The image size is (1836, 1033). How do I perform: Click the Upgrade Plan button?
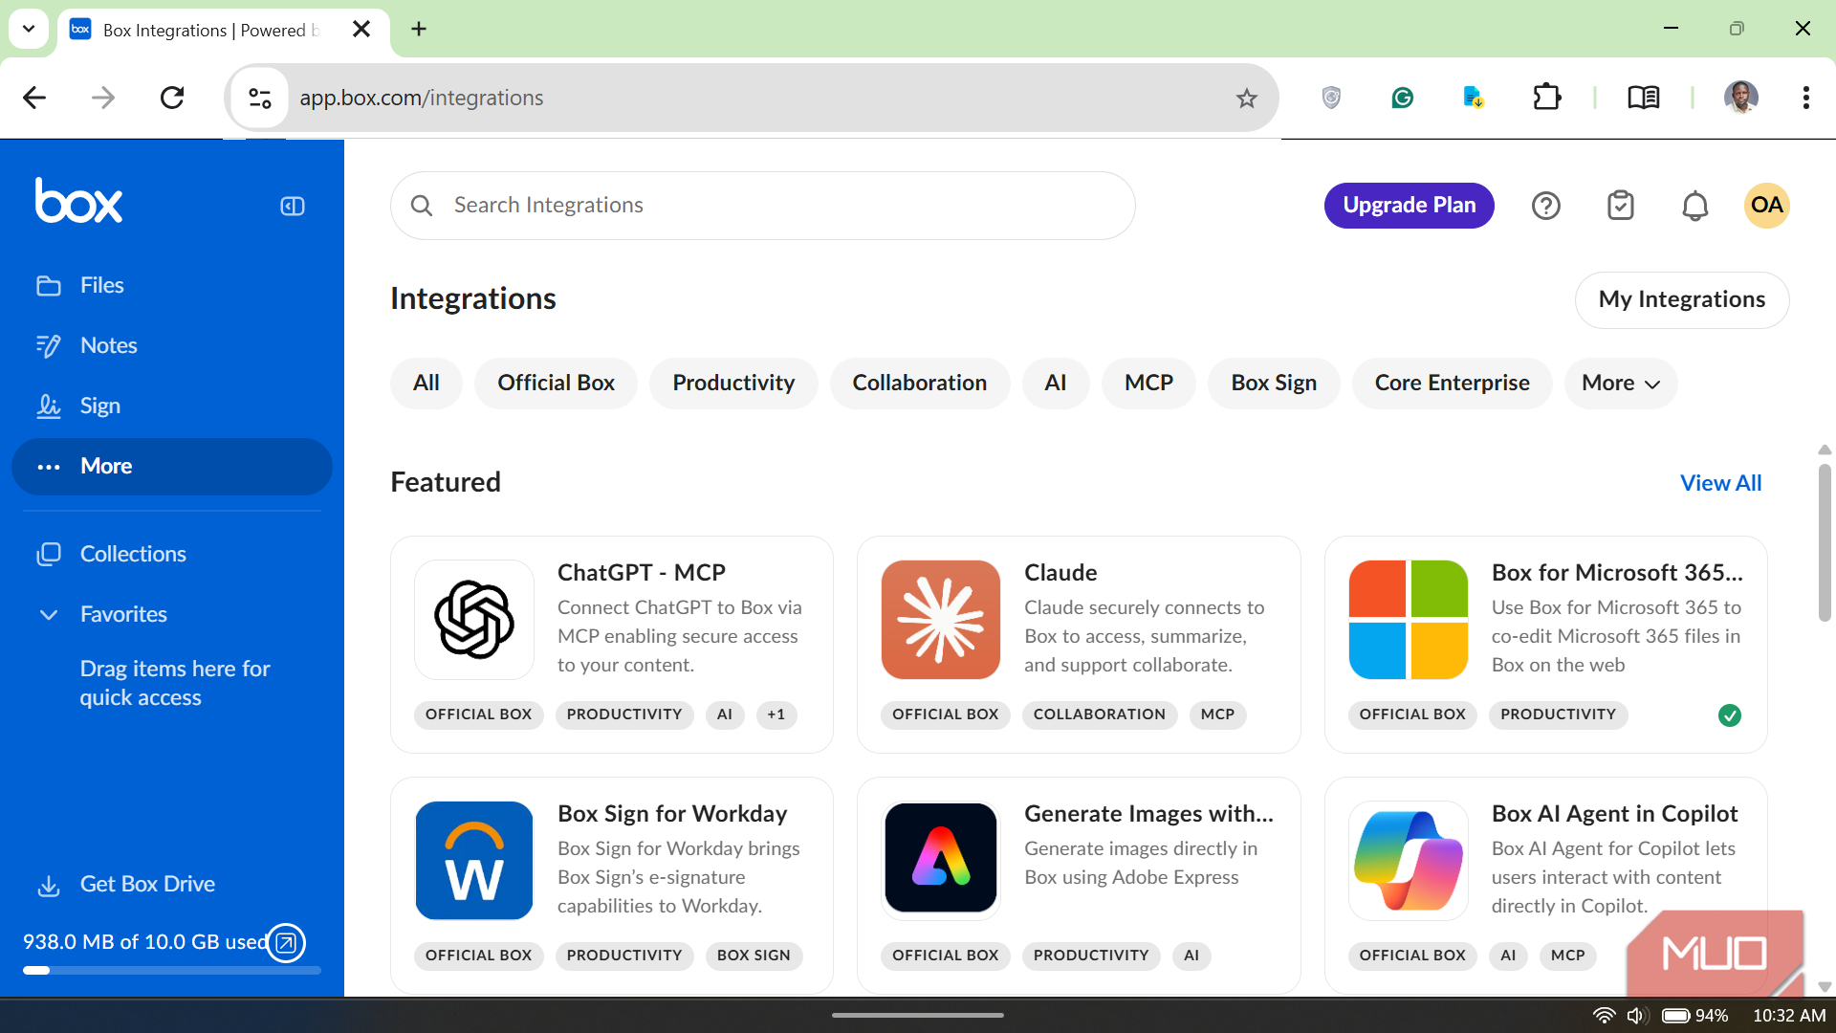click(x=1409, y=206)
